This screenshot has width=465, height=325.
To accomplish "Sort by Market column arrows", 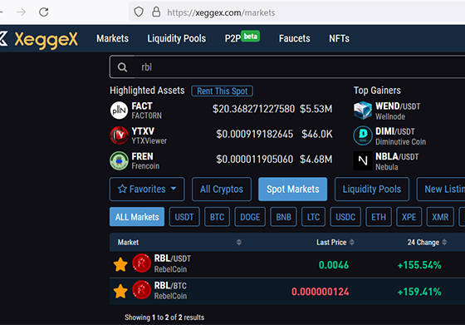I will (239, 242).
